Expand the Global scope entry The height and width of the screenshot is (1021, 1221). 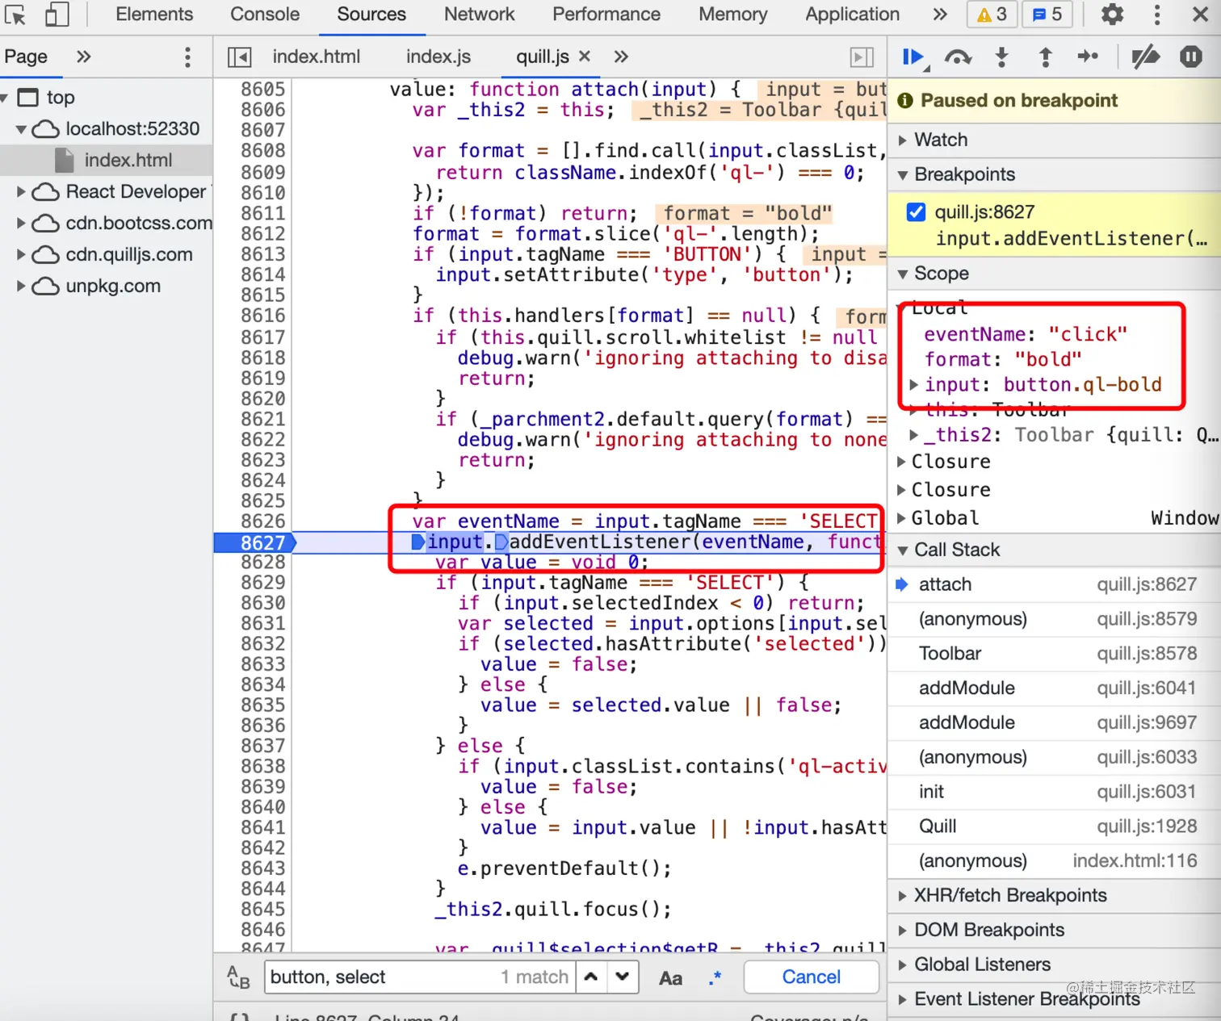click(x=902, y=518)
